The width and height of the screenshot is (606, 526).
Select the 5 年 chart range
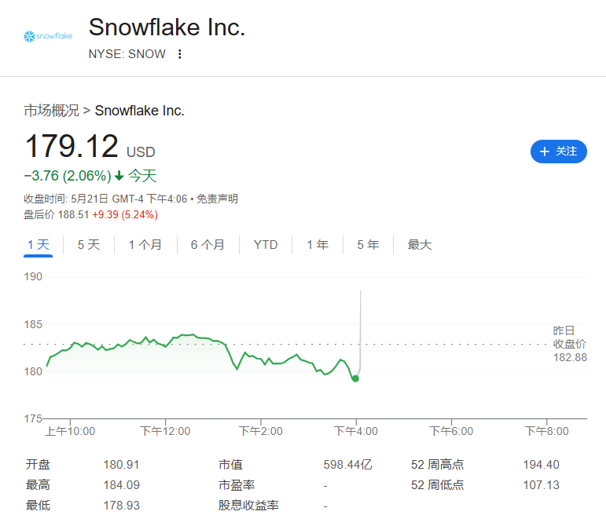[x=368, y=245]
